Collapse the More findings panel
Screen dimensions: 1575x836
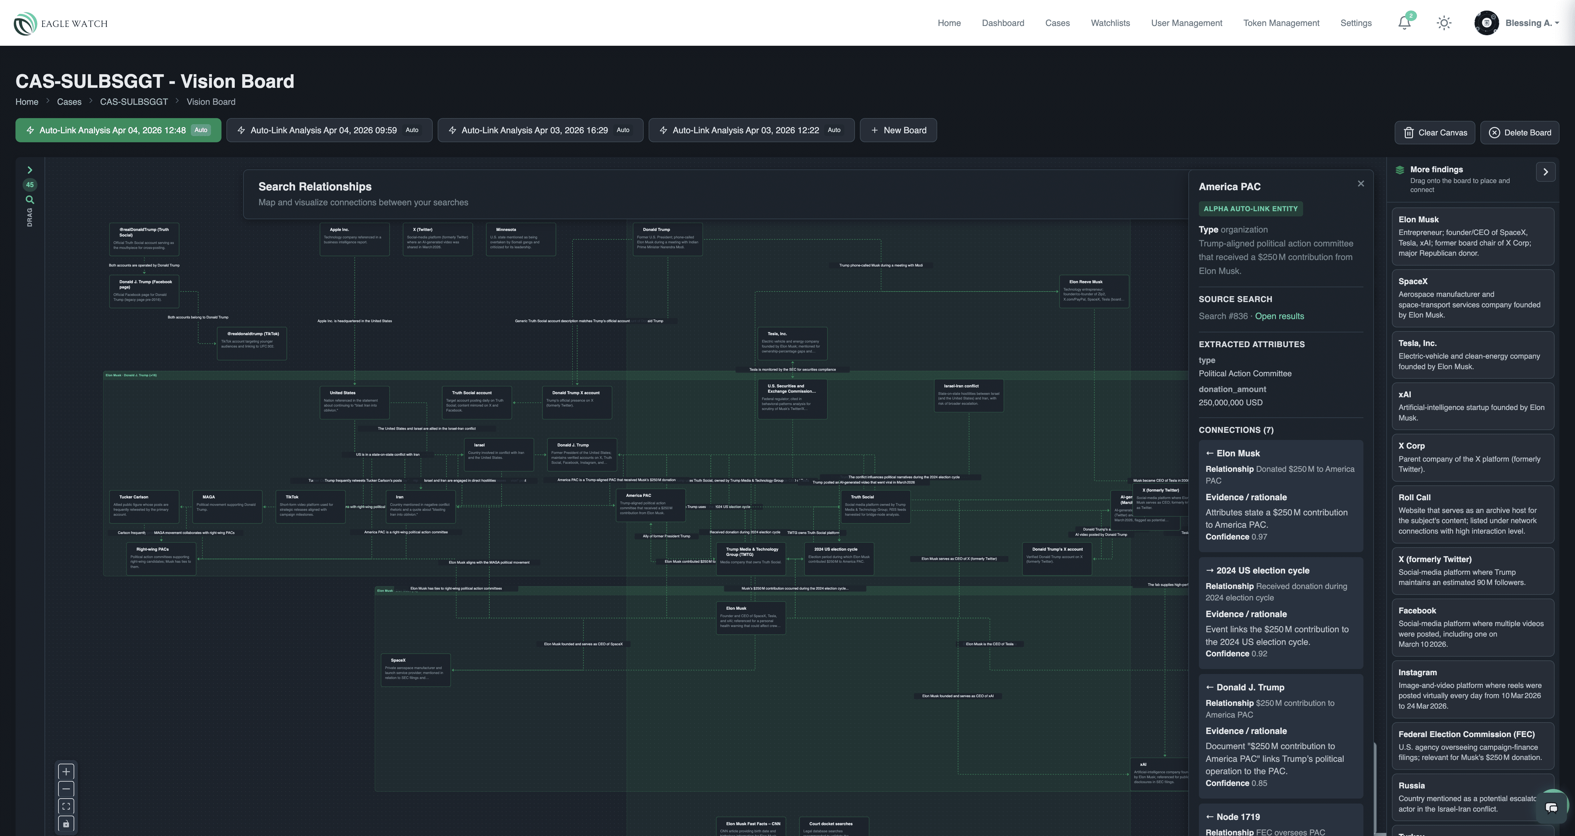click(x=1545, y=172)
